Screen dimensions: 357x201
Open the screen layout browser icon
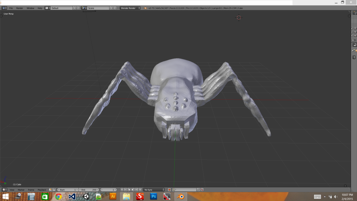click(x=47, y=8)
